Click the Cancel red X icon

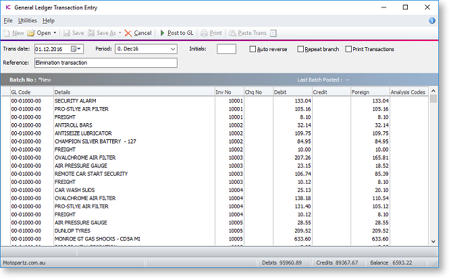128,32
